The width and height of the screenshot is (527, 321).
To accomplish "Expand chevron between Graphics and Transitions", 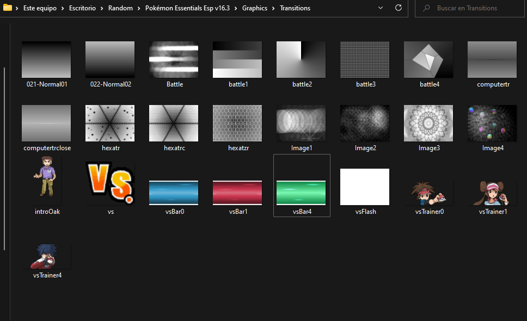I will pos(274,8).
